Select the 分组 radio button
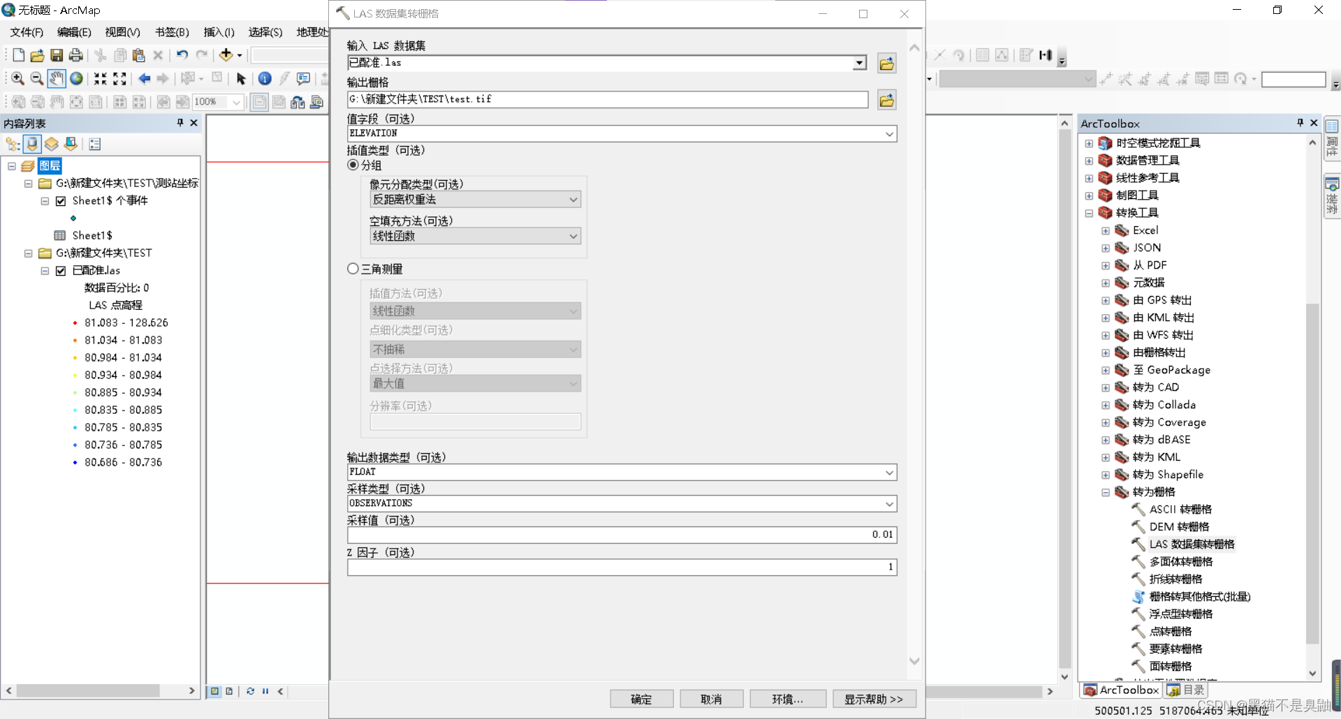 click(x=354, y=165)
